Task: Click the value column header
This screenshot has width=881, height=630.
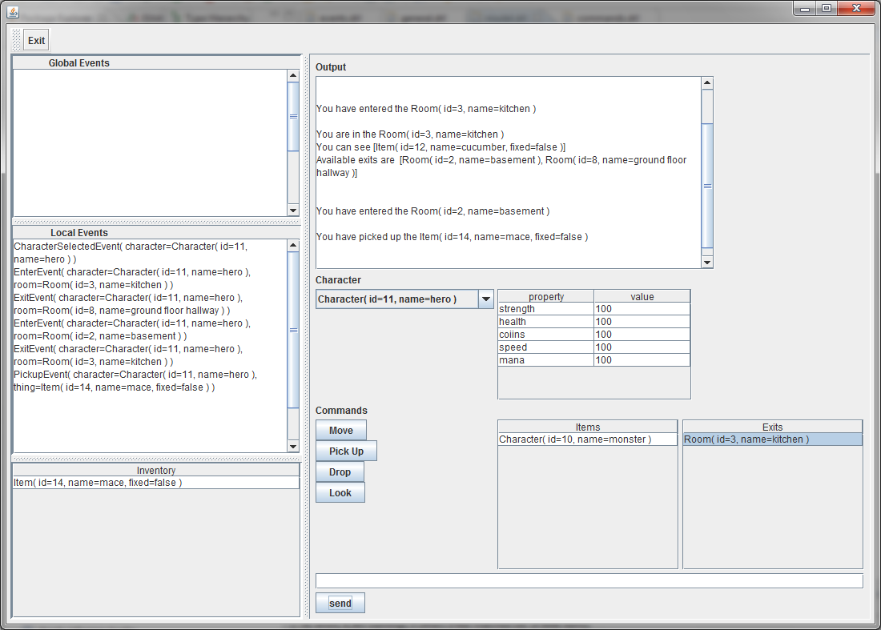Action: tap(642, 296)
